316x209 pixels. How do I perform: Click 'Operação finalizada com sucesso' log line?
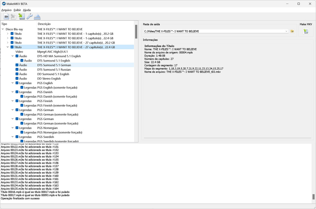click(20, 199)
